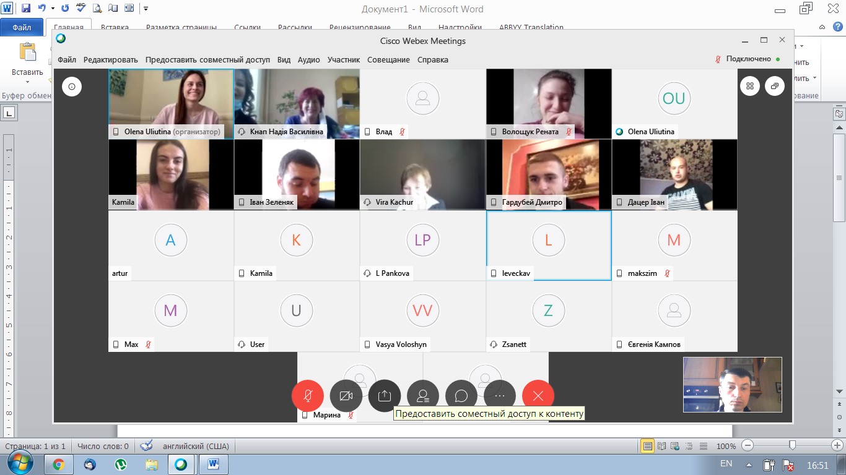Unmute the microphone in Webex
This screenshot has height=475, width=846.
coord(308,396)
